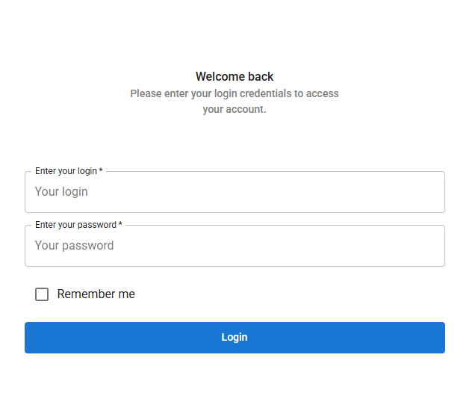Enable the Remember me checkbox
Screen dimensions: 469x396
42,294
